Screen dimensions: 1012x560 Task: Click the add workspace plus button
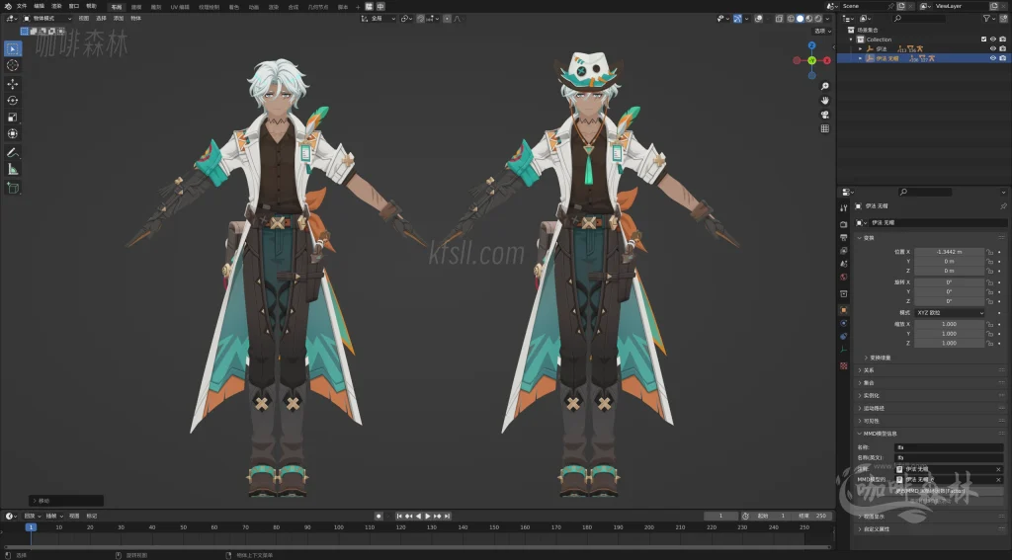click(x=358, y=7)
